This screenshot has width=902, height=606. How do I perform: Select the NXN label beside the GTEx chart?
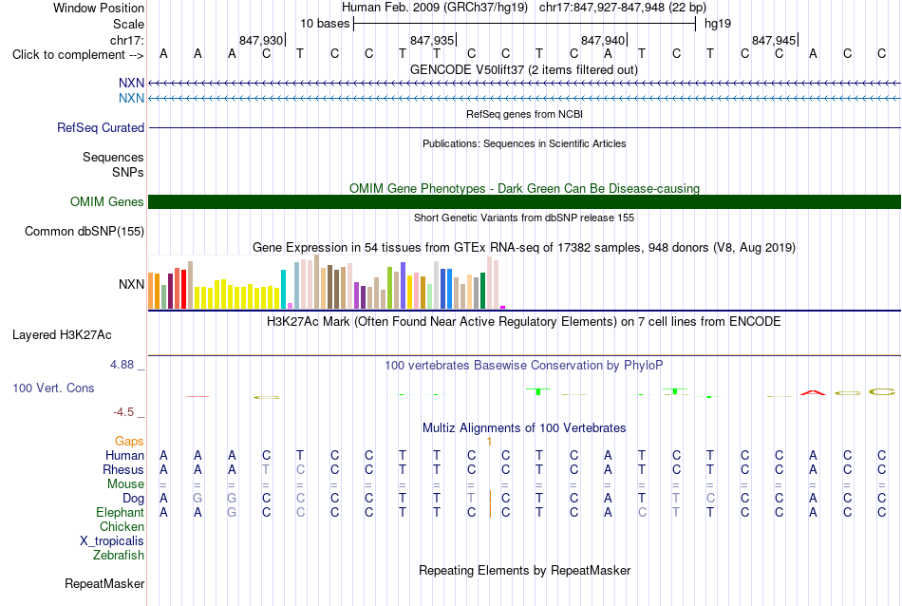(x=131, y=284)
